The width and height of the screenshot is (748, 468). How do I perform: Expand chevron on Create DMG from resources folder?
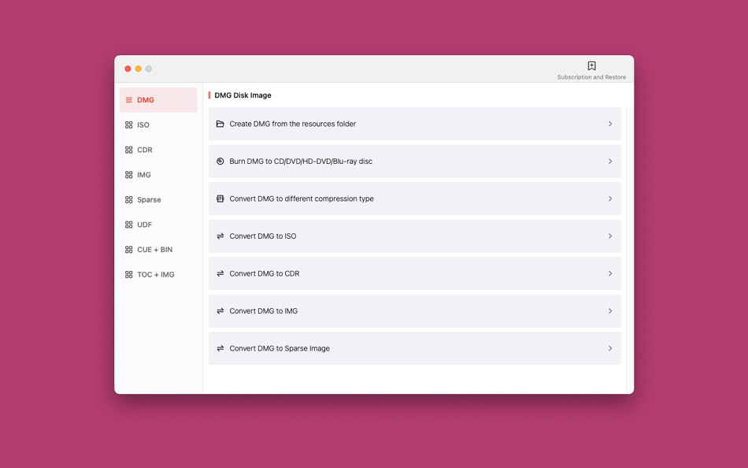tap(610, 124)
